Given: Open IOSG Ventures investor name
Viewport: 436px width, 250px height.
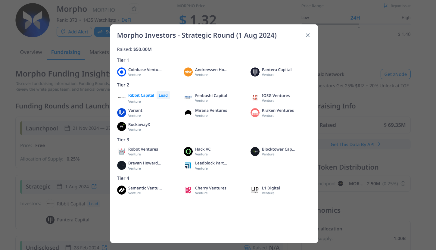Looking at the screenshot, I should (x=276, y=95).
